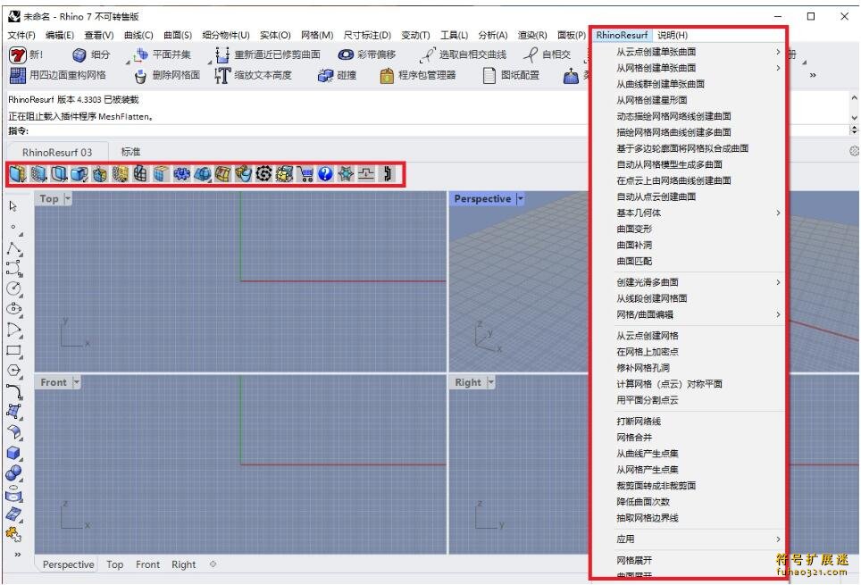Click the 图纸配置 toolbar icon
This screenshot has width=861, height=585.
[x=488, y=75]
